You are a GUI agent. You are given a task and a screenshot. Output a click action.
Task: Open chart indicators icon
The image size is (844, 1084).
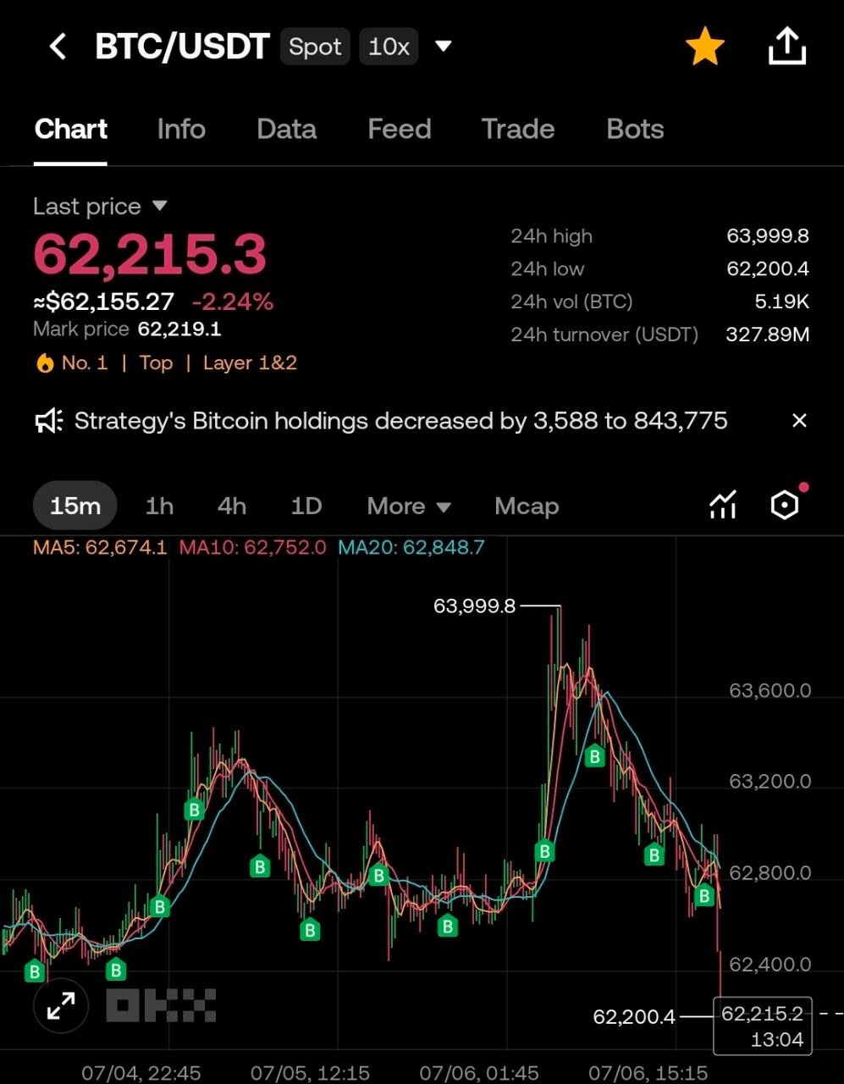(722, 506)
